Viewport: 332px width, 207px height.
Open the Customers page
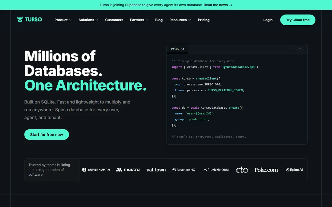pos(114,20)
